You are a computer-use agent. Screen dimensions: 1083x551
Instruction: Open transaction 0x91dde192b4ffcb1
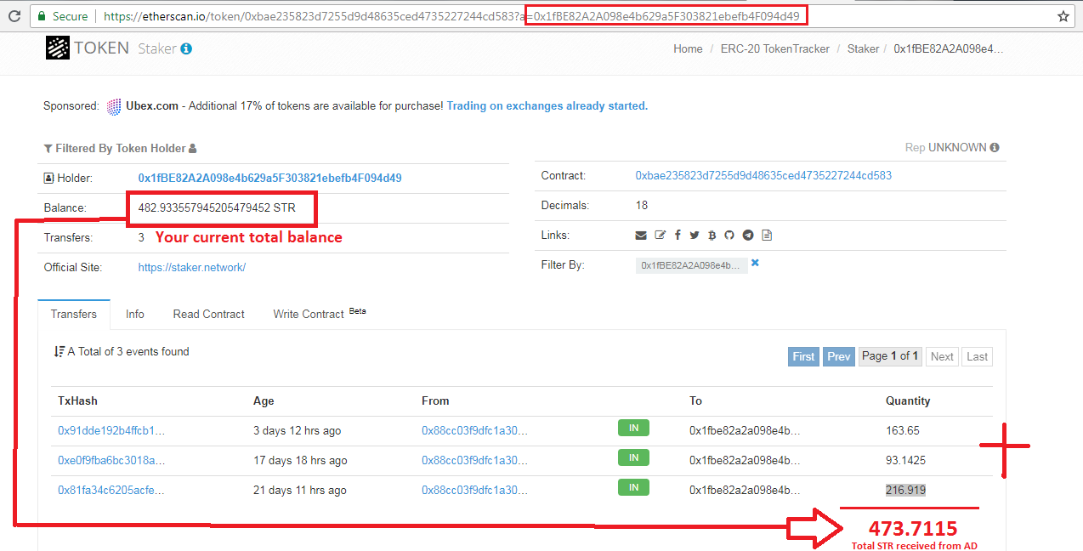[111, 430]
